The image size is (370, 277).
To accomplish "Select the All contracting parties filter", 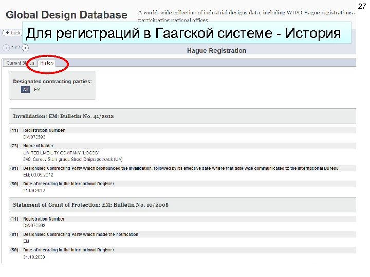I will tap(25, 89).
